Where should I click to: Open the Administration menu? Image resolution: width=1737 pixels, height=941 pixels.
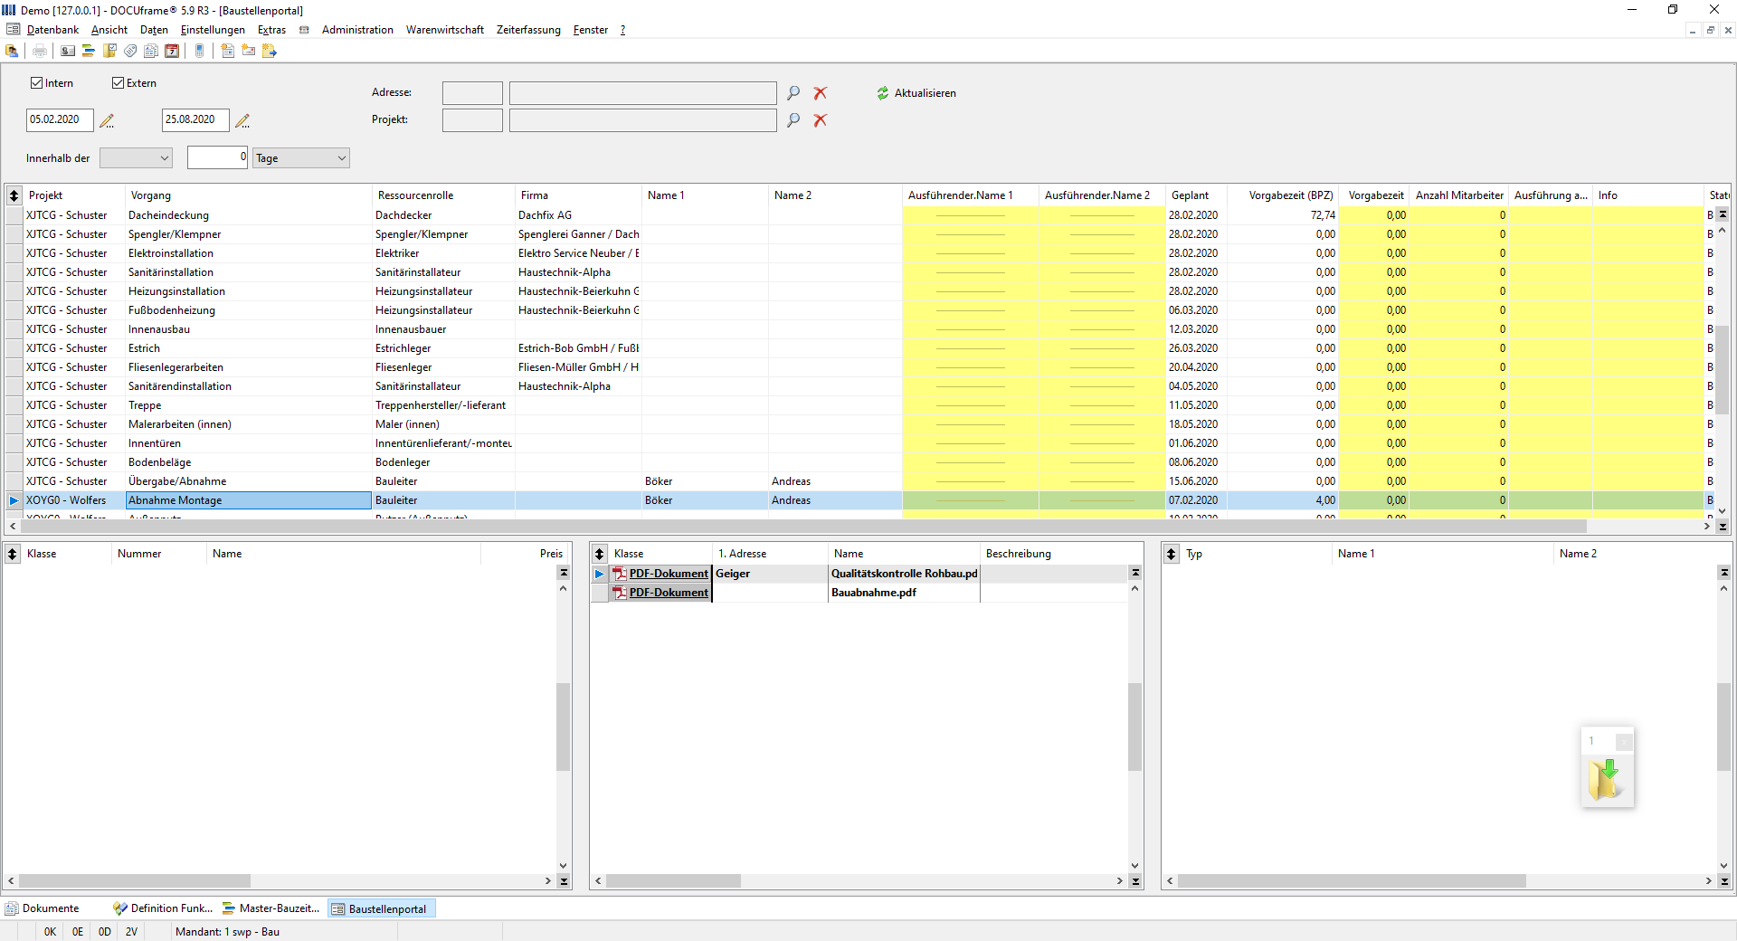[x=357, y=30]
